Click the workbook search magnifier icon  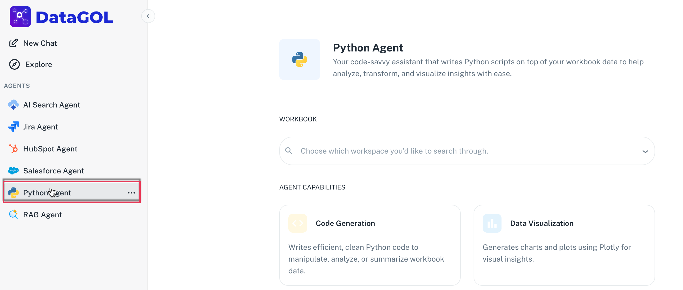289,151
